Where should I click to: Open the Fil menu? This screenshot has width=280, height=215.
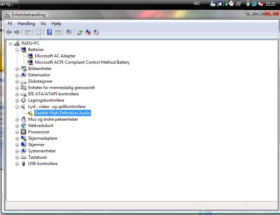(x=10, y=24)
